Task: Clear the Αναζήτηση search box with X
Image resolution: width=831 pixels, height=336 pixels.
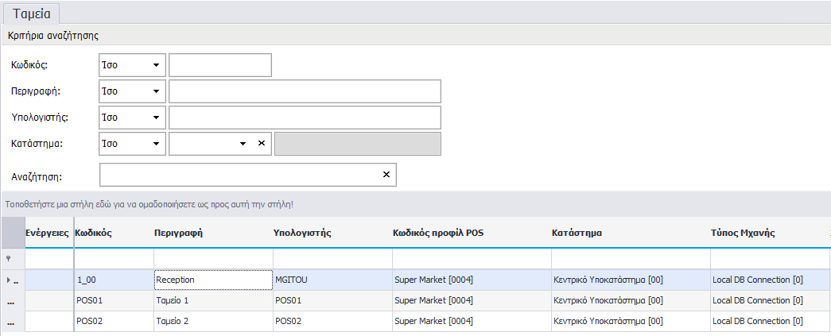Action: [386, 175]
